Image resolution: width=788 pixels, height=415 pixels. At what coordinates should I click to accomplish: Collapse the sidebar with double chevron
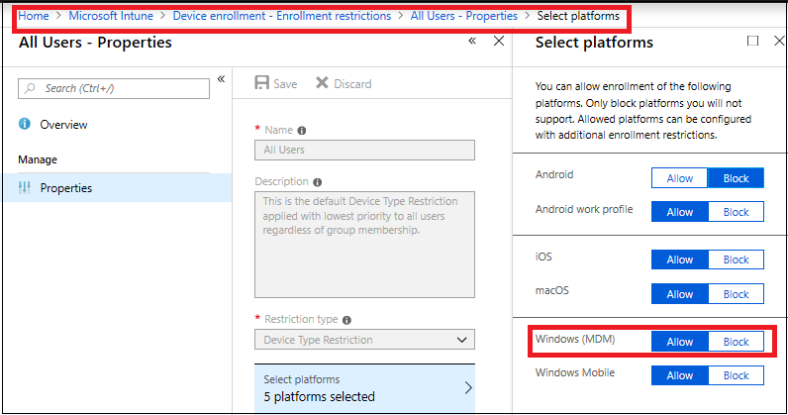pyautogui.click(x=222, y=79)
